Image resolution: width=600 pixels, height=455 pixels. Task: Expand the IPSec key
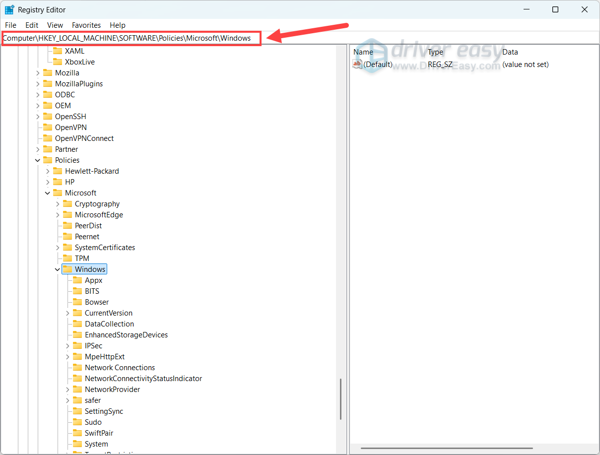67,346
